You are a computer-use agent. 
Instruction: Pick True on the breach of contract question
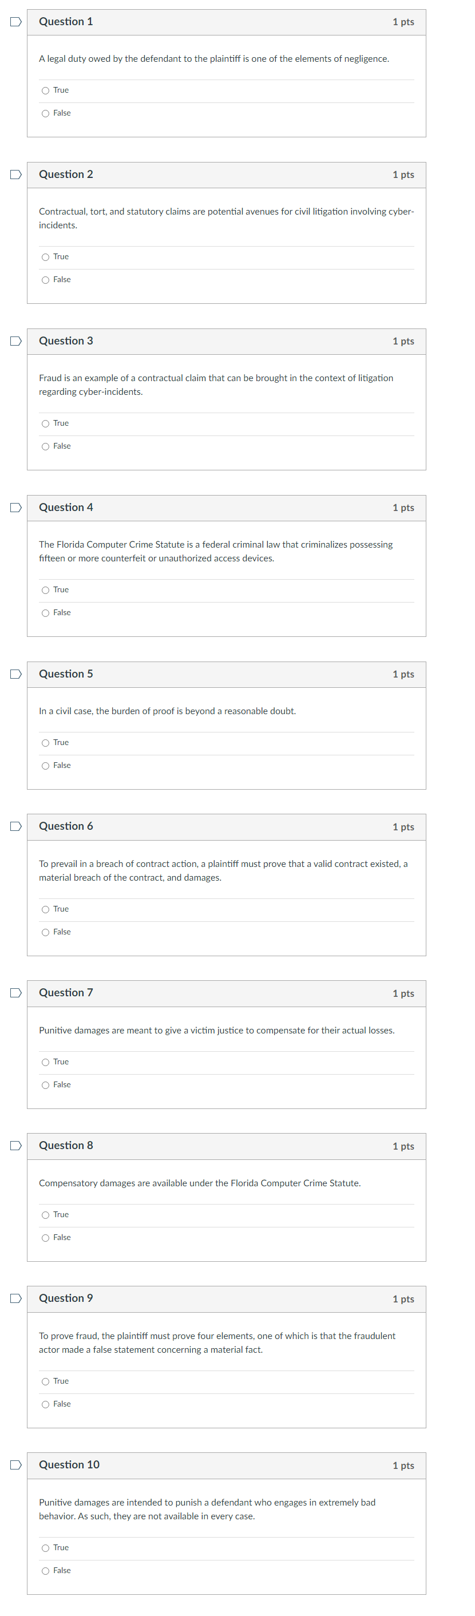(x=45, y=909)
